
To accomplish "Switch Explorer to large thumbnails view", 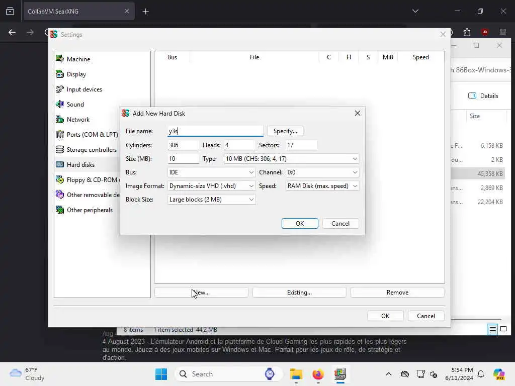I will click(x=503, y=329).
